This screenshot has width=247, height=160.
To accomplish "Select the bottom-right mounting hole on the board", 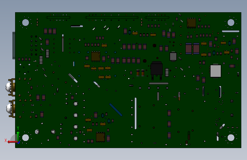I will [231, 138].
